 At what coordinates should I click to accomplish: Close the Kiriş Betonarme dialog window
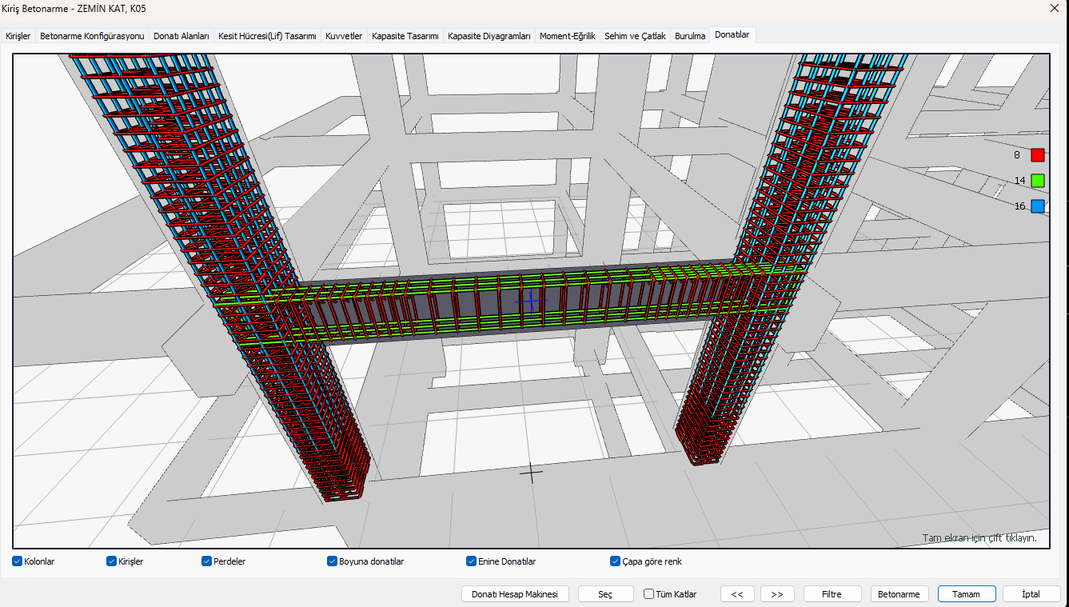point(1054,8)
